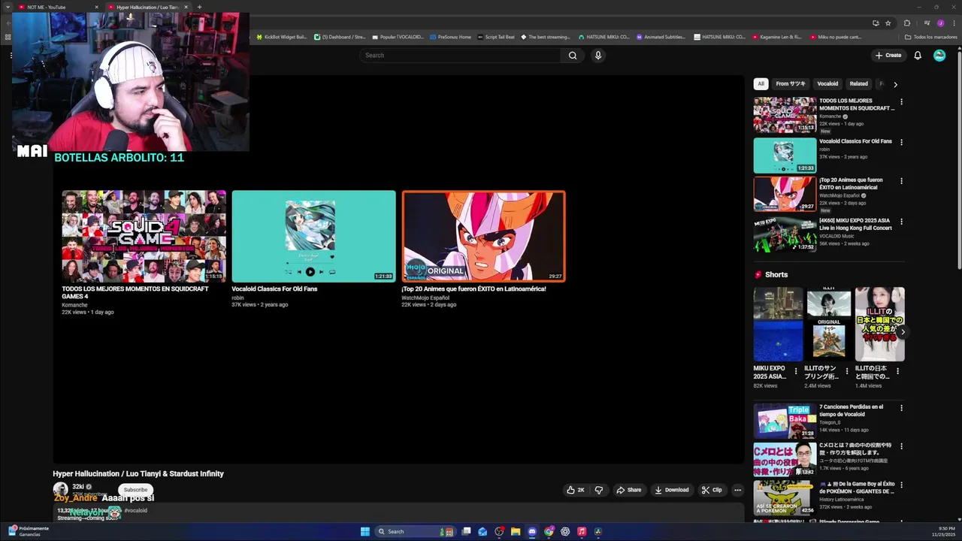
Task: Click sidebar title 7 Canciones Perdidas en el tiempo
Action: 851,410
